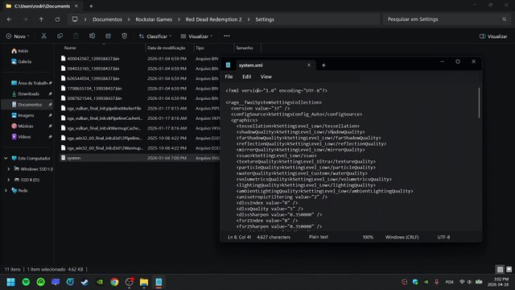Viewport: 515px width, 290px height.
Task: Refresh the Settings folder view
Action: 57,19
